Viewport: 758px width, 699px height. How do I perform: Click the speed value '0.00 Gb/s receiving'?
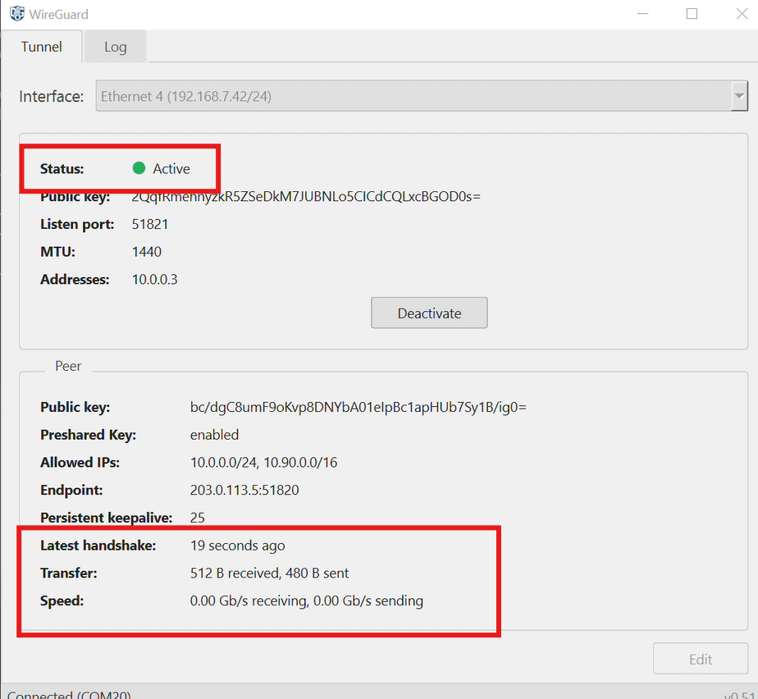tap(249, 601)
